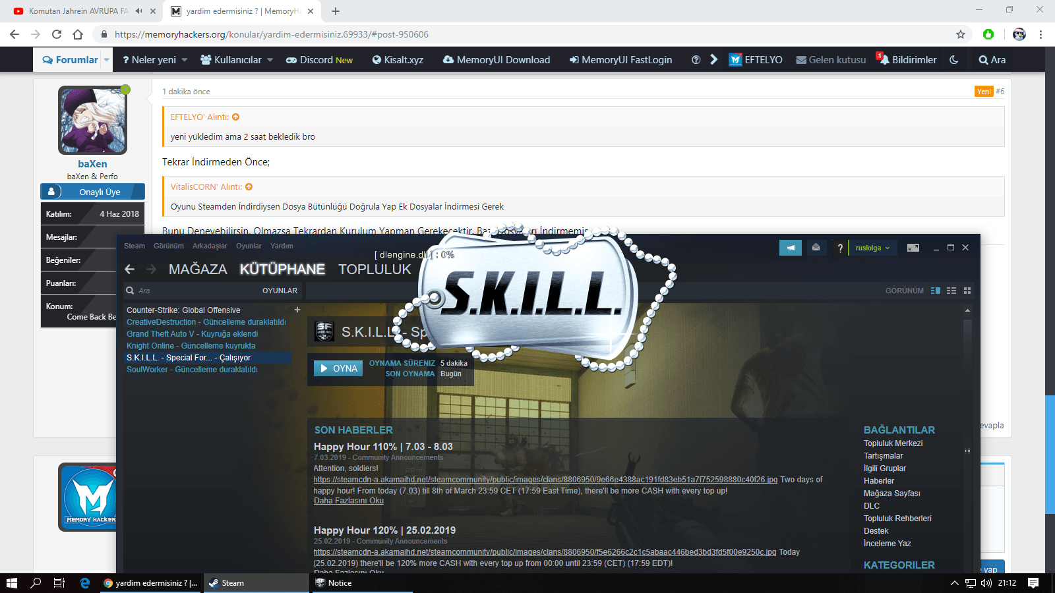Screen dimensions: 1055x593
Task: Open the Oyunlar menu in Steam
Action: tap(249, 246)
